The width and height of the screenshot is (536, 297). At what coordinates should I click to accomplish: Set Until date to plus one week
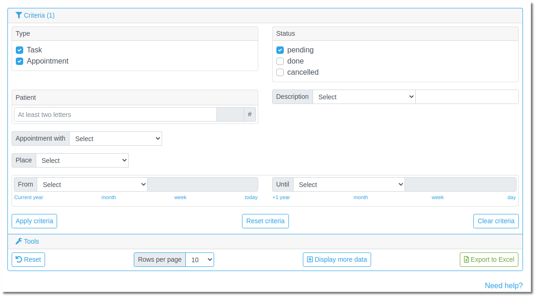click(438, 197)
